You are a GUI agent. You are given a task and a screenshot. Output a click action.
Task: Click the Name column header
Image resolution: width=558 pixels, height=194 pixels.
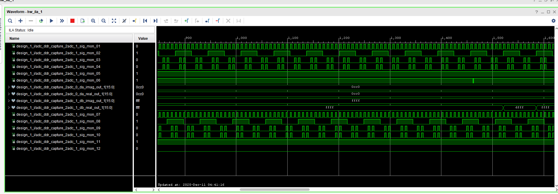click(x=69, y=39)
